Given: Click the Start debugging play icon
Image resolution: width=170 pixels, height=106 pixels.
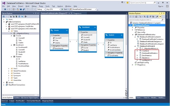Looking at the screenshot, I should pyautogui.click(x=62, y=9).
